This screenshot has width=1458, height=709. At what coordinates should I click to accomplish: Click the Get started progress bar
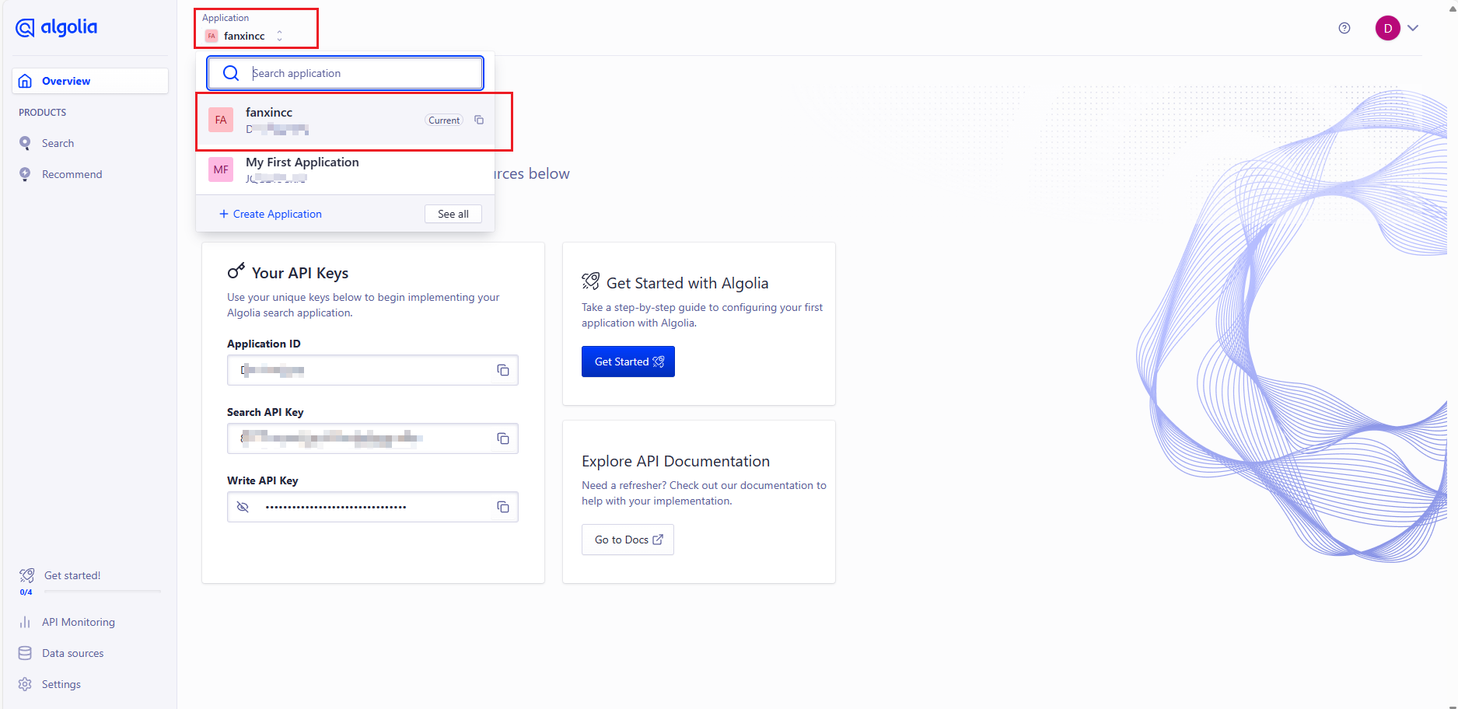pyautogui.click(x=102, y=592)
